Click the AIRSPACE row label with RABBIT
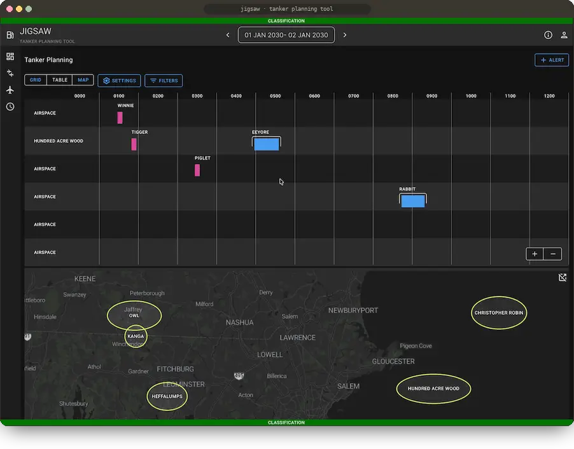Screen dimensions: 574x449 (x=45, y=197)
